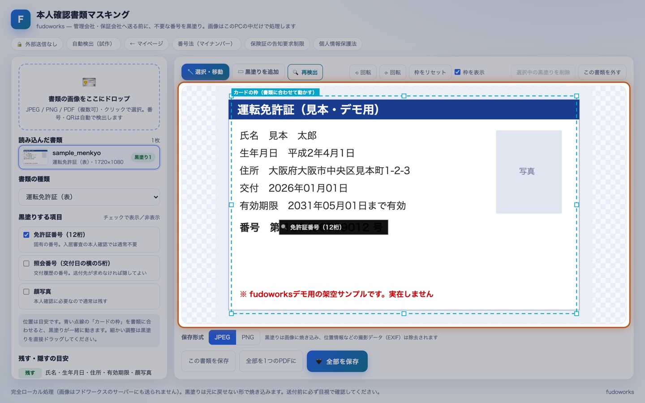
Task: Click the 写真 placeholder on card
Action: click(x=529, y=171)
